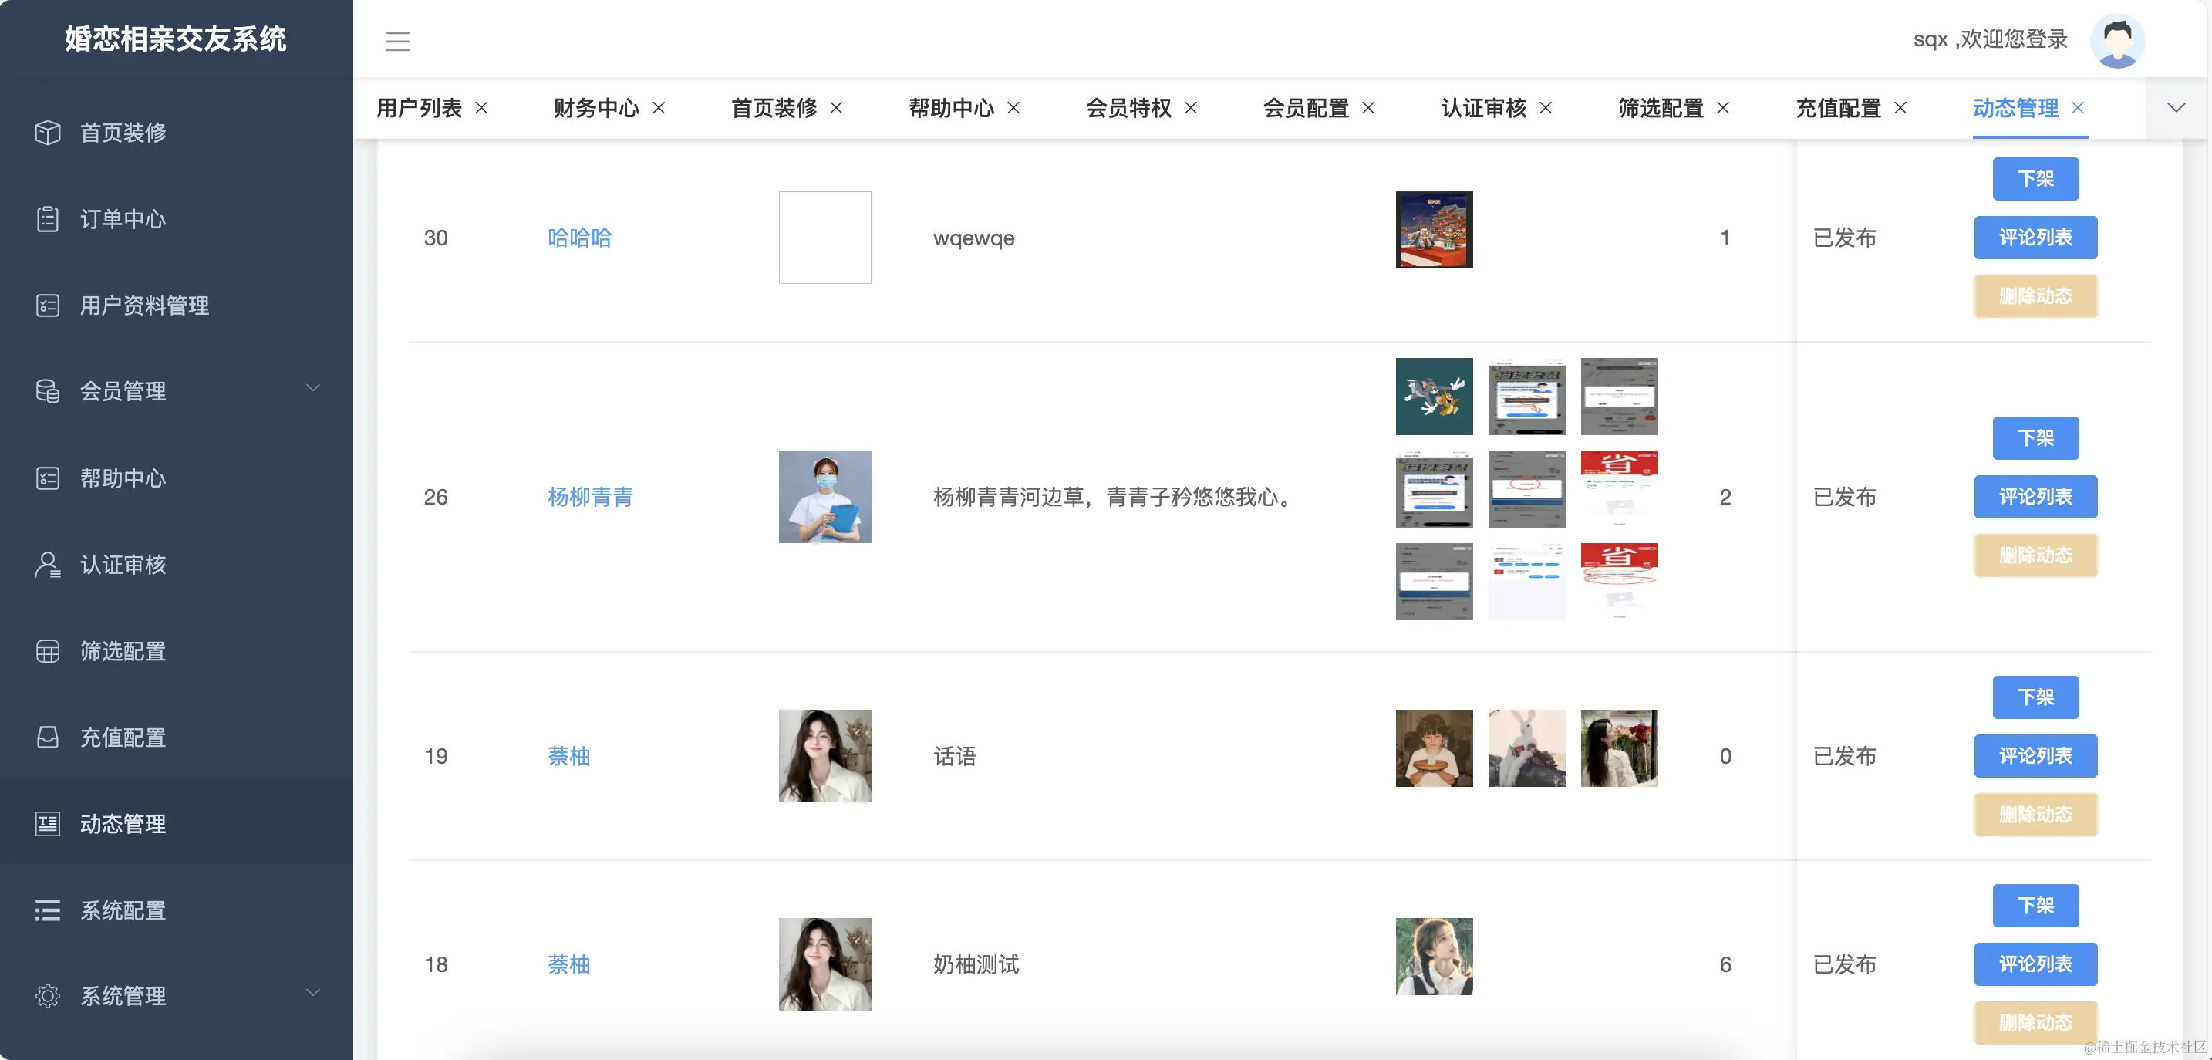The image size is (2212, 1060).
Task: Select the highlighted 动态管理 sidebar item
Action: pos(122,824)
